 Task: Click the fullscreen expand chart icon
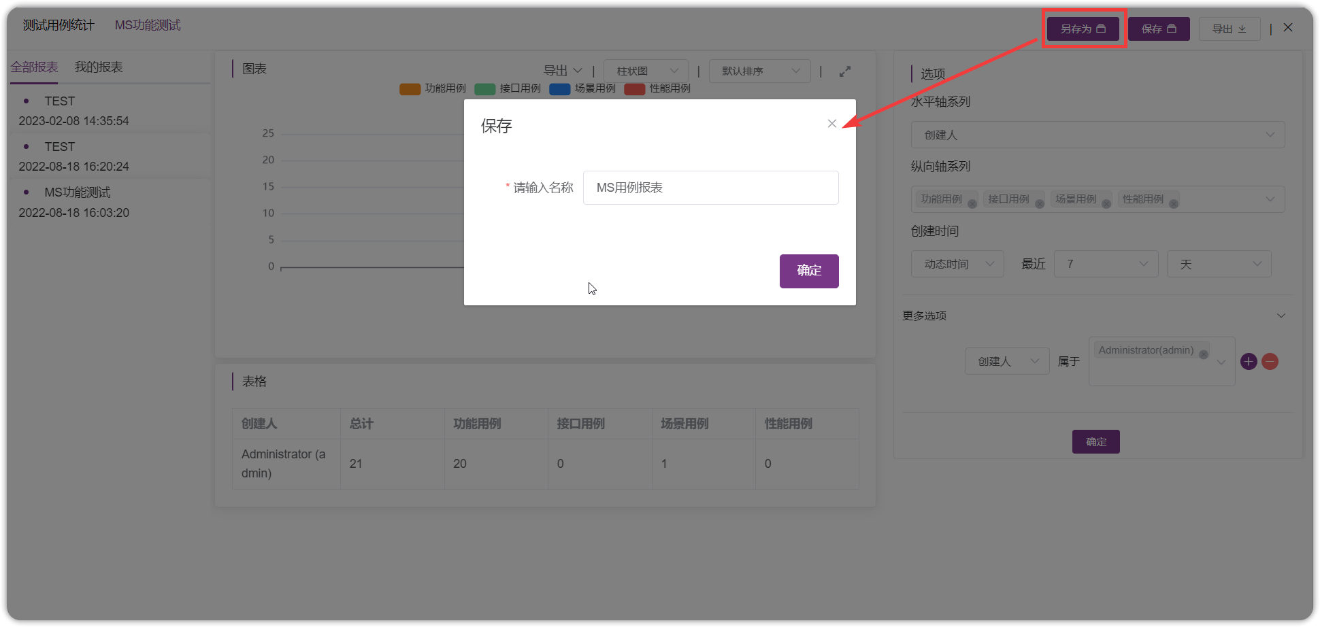pos(845,71)
